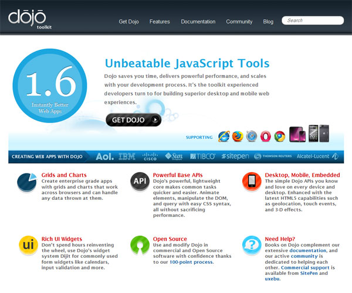Open the Powerful Base APIs heading
352x293 pixels.
[178, 175]
